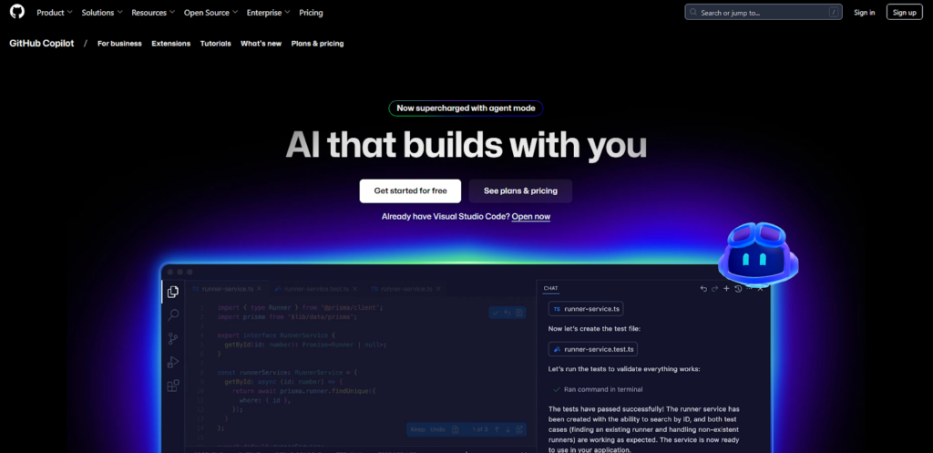Follow the Open now link
This screenshot has height=453, width=933.
tap(531, 217)
